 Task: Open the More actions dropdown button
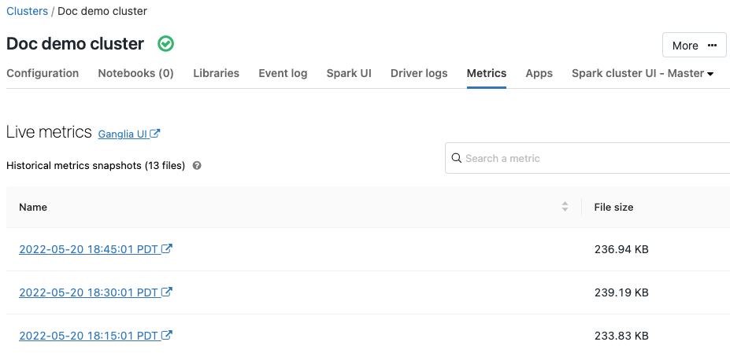(x=693, y=46)
